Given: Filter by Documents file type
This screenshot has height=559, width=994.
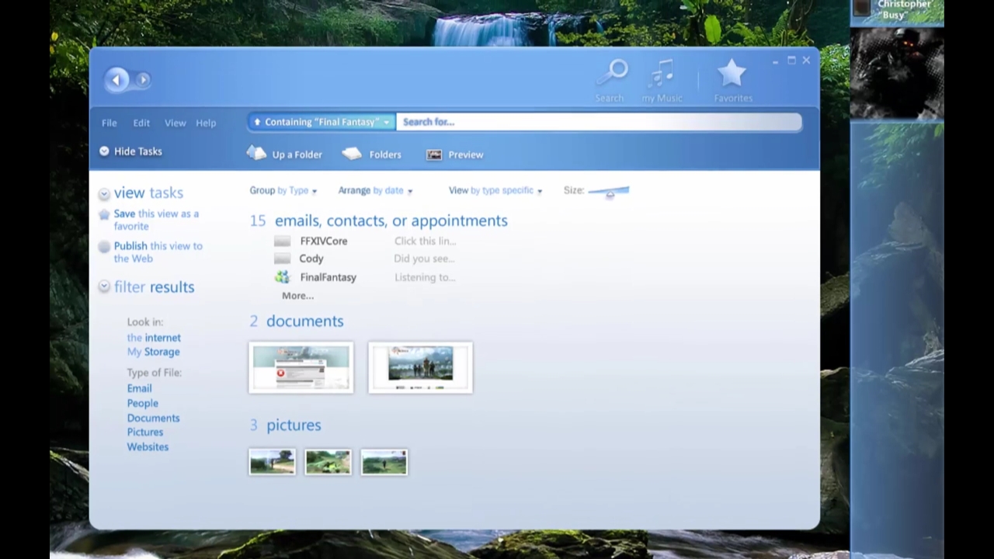Looking at the screenshot, I should (153, 418).
